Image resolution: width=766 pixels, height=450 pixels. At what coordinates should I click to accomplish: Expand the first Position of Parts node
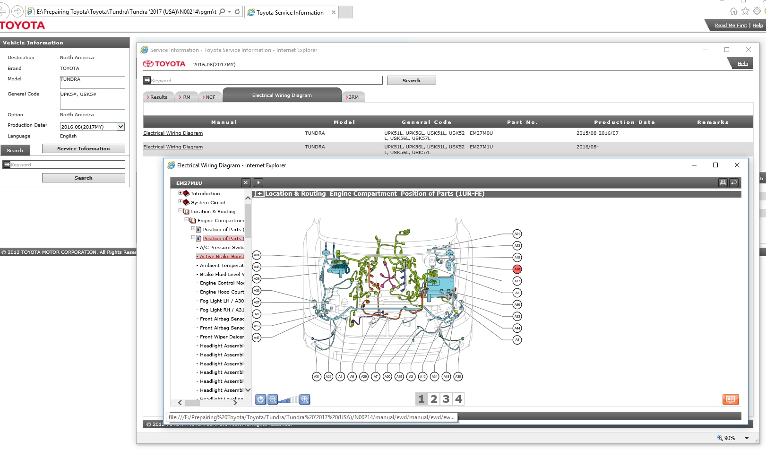pos(193,229)
